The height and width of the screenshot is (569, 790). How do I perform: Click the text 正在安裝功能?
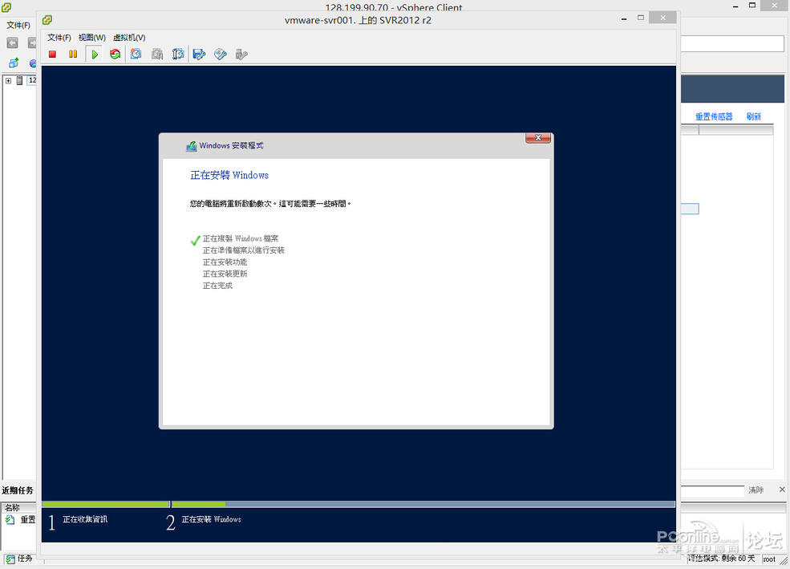click(x=225, y=262)
